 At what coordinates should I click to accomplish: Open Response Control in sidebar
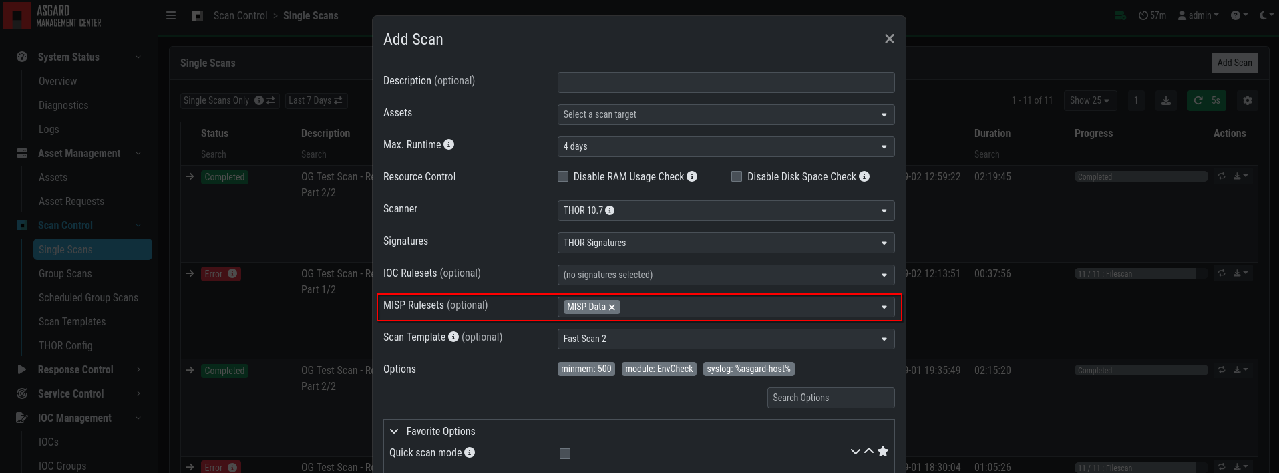point(79,369)
